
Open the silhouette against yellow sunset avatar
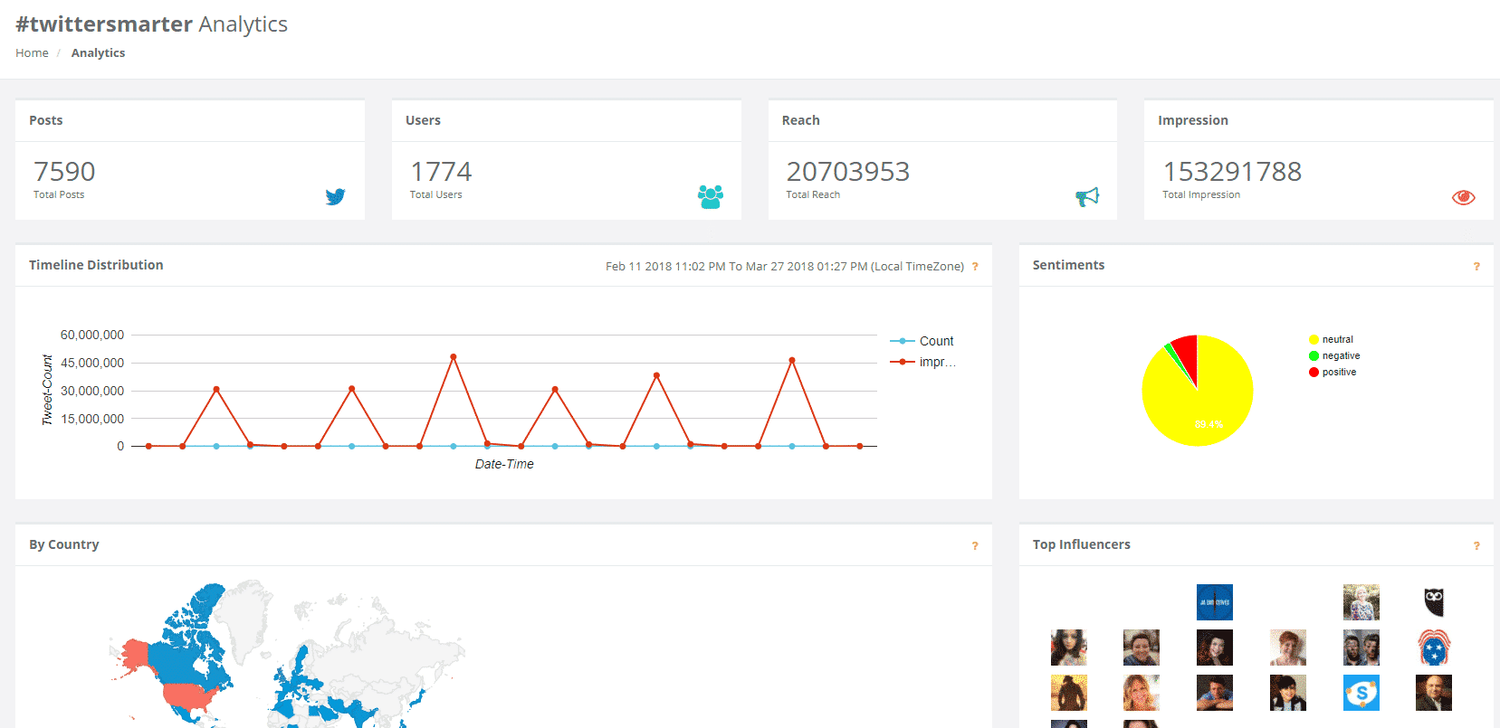click(x=1069, y=693)
